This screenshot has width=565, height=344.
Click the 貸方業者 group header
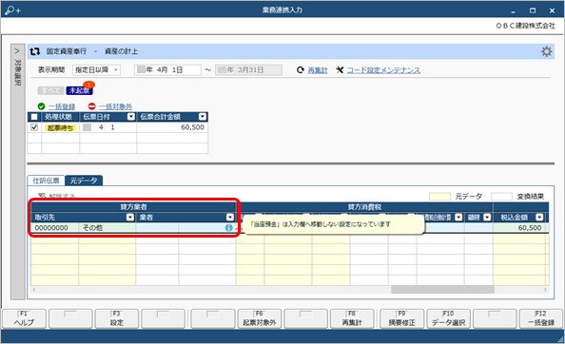(x=133, y=207)
